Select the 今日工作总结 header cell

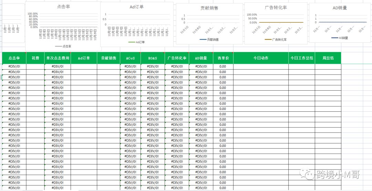[302, 58]
